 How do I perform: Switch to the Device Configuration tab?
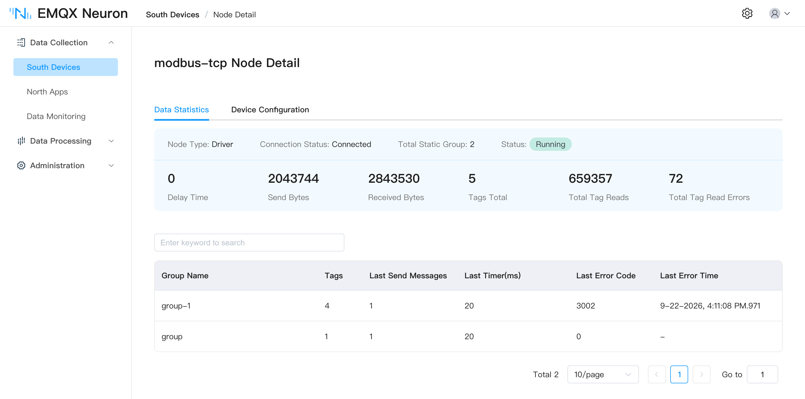pos(270,110)
